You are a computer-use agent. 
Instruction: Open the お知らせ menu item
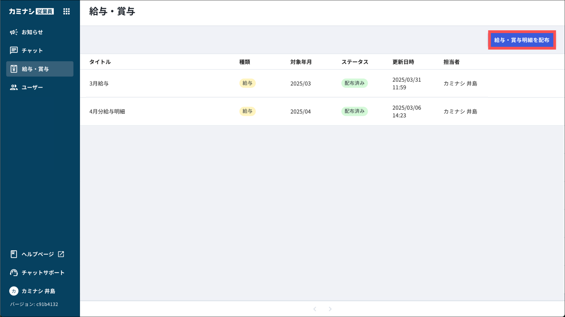click(x=32, y=32)
